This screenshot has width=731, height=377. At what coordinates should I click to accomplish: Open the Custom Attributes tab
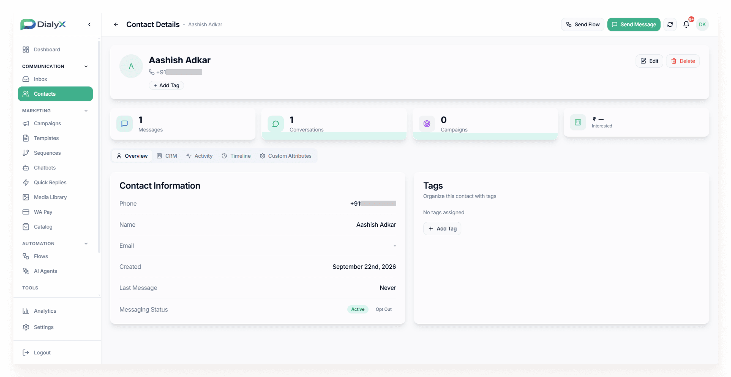pyautogui.click(x=285, y=156)
